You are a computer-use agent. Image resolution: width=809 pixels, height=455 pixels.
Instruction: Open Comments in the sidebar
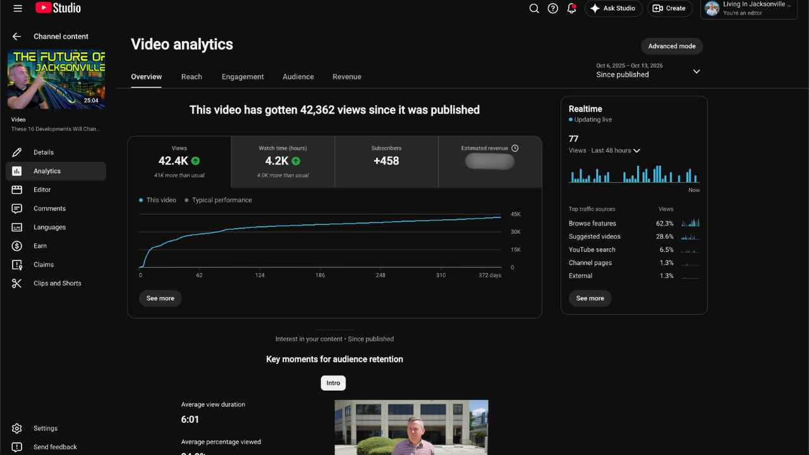tap(56, 209)
